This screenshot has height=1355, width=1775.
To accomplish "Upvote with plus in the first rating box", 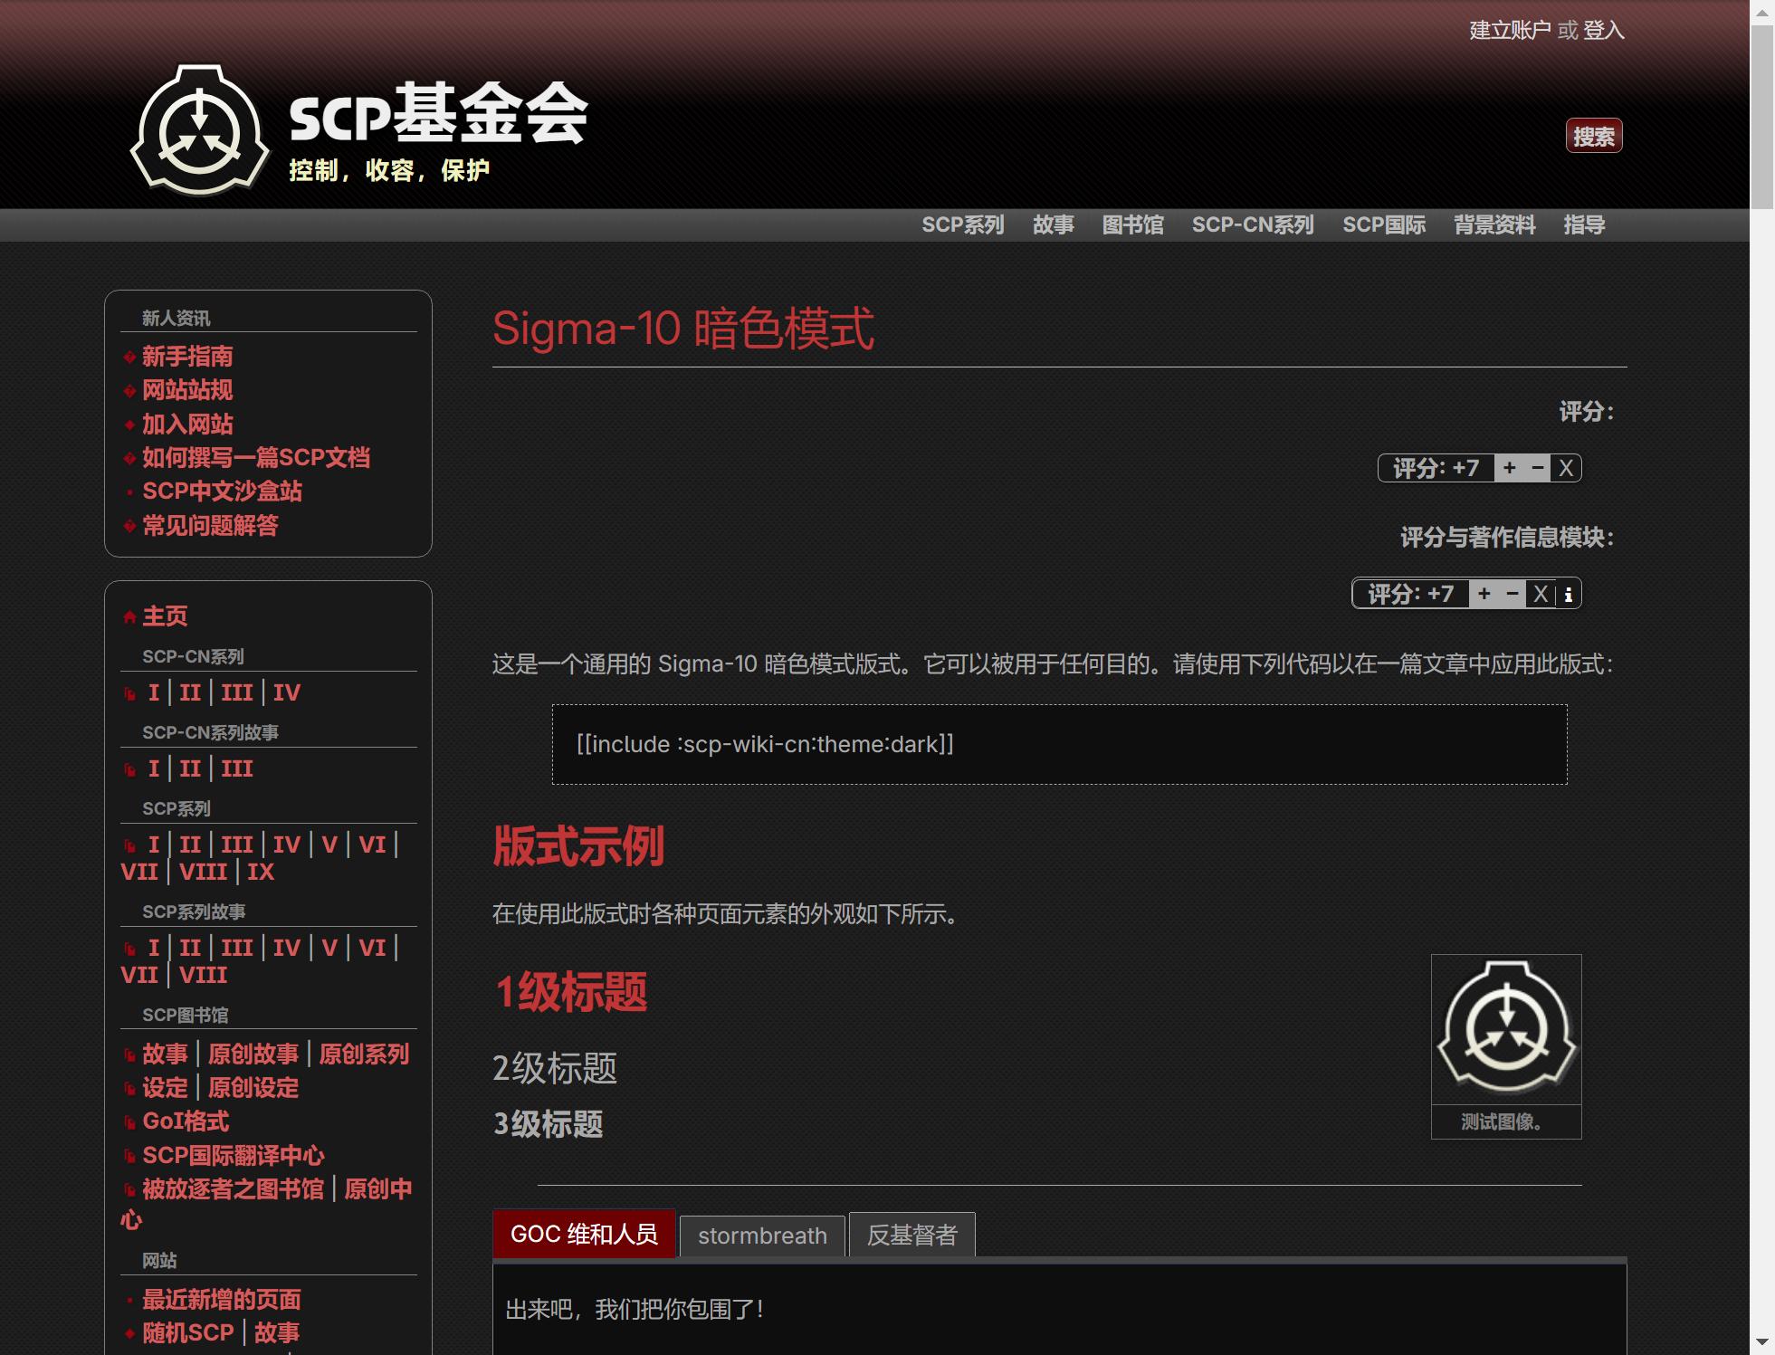I will [x=1509, y=468].
